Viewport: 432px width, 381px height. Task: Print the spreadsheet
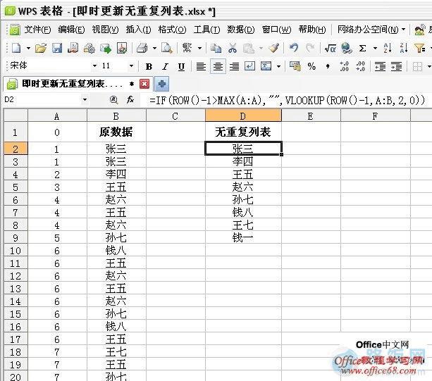[142, 49]
